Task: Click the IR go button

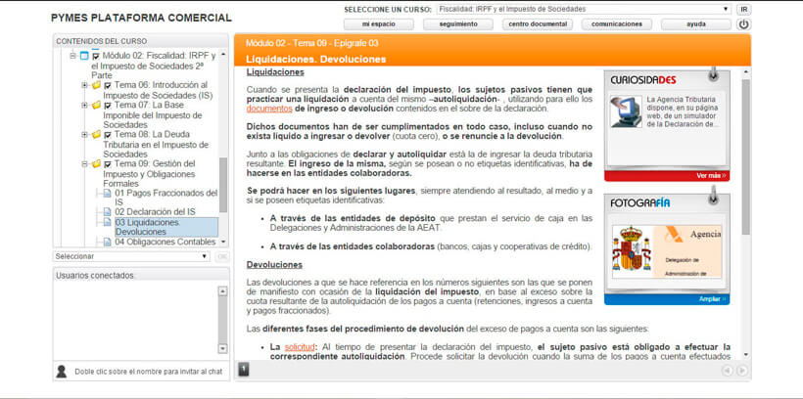Action: [x=743, y=9]
